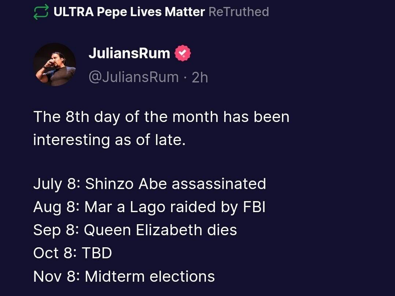Image resolution: width=395 pixels, height=296 pixels.
Task: Click the red verified badge icon
Action: coord(183,53)
